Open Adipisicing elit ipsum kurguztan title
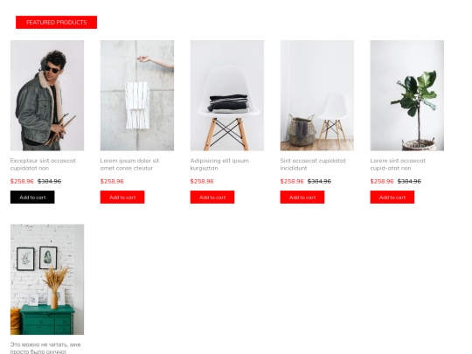This screenshot has width=472, height=354. pyautogui.click(x=219, y=164)
